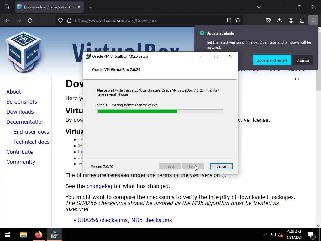Dismiss the Firefox update notification

[303, 60]
